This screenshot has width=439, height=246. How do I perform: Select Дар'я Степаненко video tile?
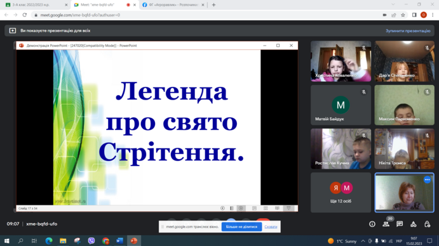pyautogui.click(x=404, y=61)
